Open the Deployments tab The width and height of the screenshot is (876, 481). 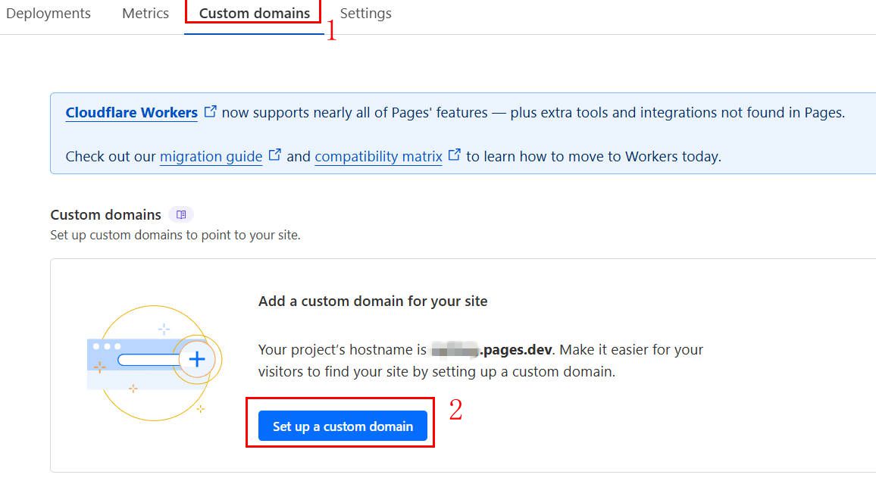(48, 14)
